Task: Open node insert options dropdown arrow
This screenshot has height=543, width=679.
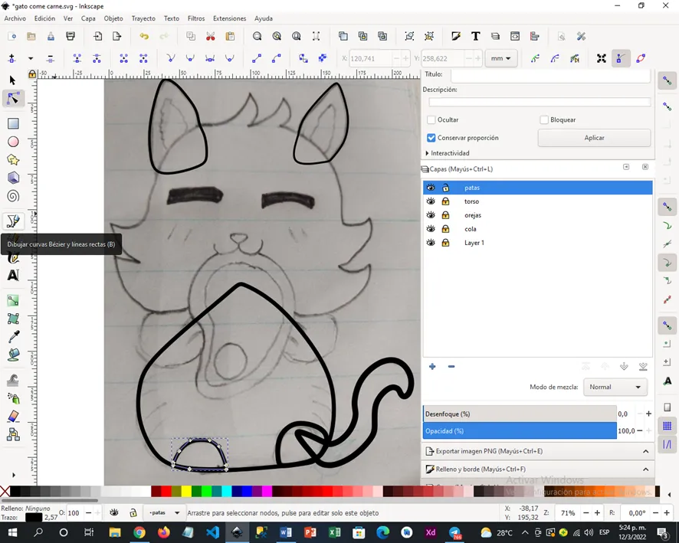Action: pos(31,58)
